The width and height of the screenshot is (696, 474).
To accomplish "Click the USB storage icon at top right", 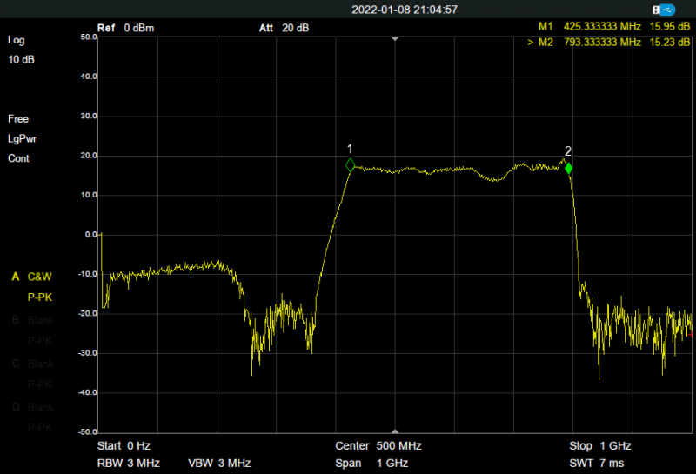I will click(x=664, y=10).
